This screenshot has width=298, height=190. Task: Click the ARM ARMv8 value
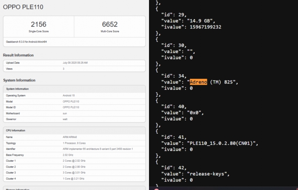click(70, 137)
